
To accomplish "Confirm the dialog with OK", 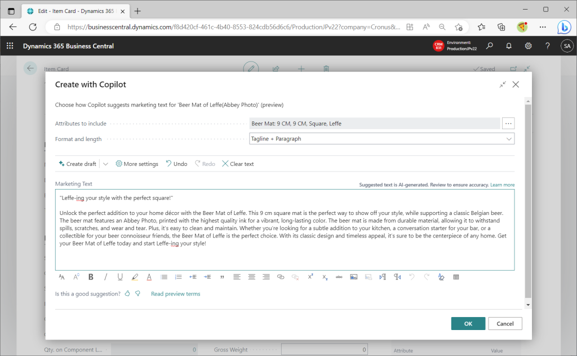I will [468, 324].
